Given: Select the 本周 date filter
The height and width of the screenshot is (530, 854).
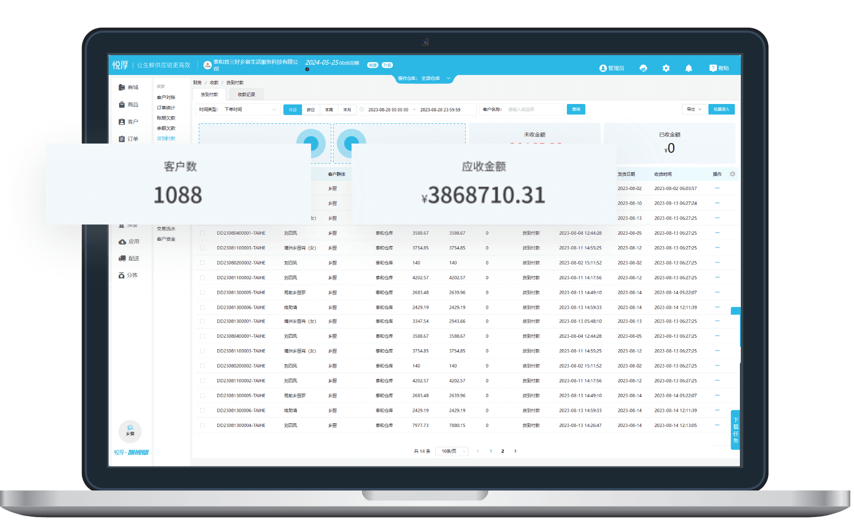Looking at the screenshot, I should pyautogui.click(x=329, y=109).
